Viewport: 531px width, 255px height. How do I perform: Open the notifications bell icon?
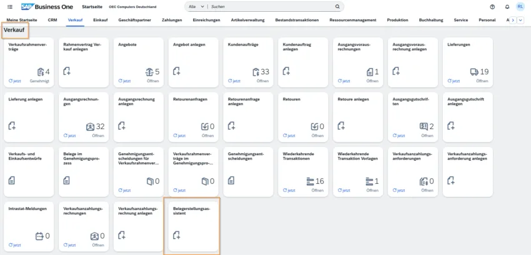tap(507, 7)
